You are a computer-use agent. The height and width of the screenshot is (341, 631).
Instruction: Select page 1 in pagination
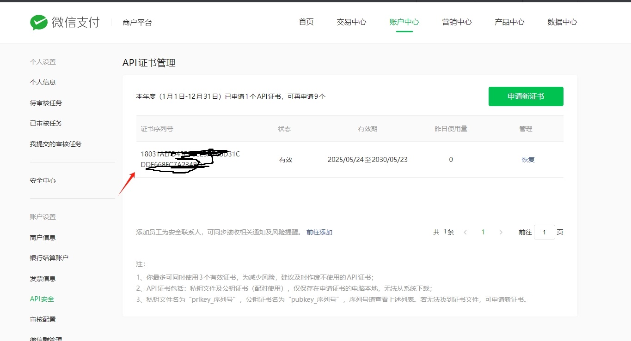(x=483, y=233)
